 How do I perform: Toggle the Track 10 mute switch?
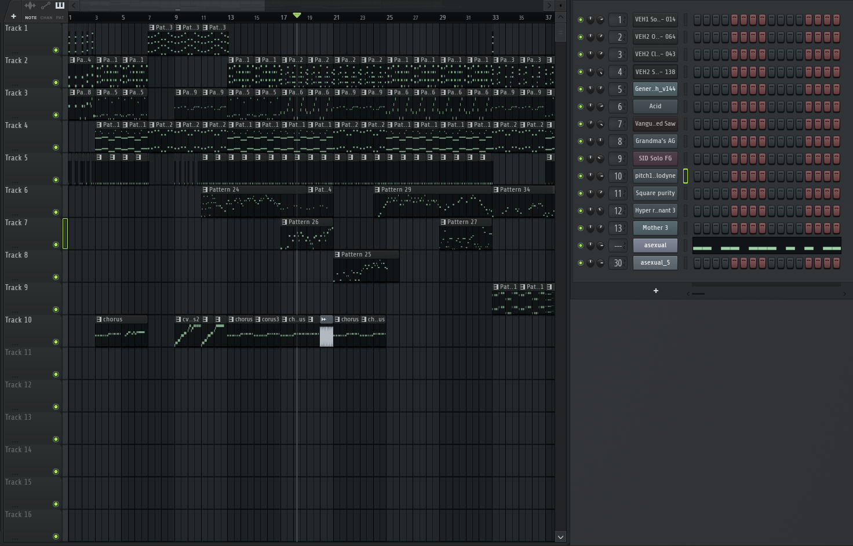coord(56,342)
